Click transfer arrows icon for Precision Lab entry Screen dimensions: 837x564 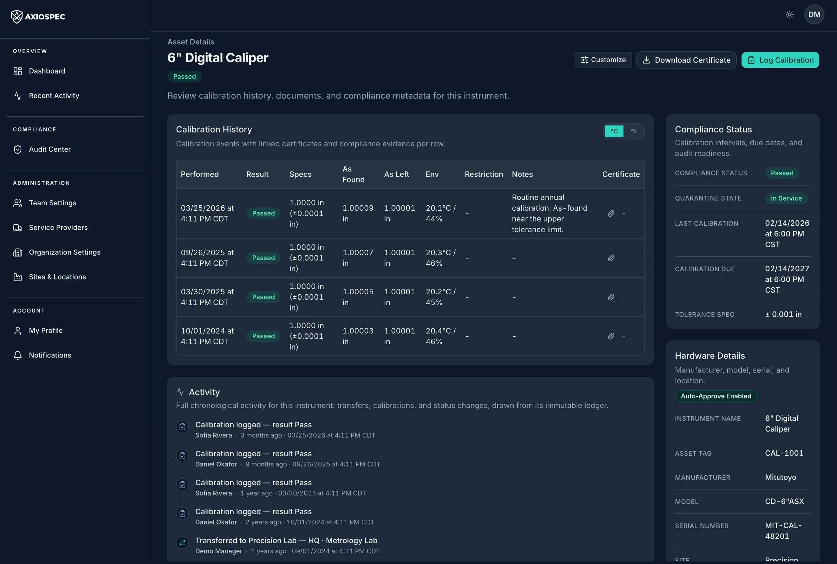click(182, 543)
